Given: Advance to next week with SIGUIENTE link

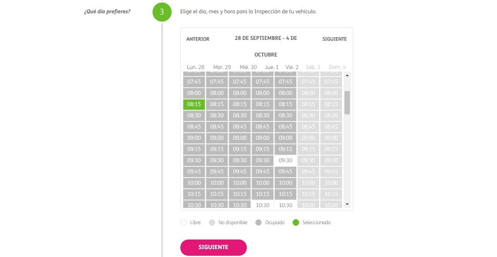Looking at the screenshot, I should pos(335,39).
